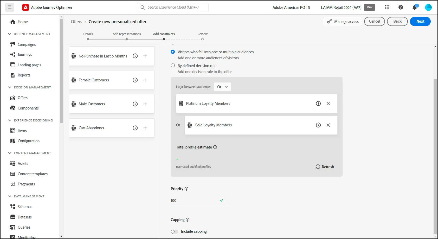Screen dimensions: 438x239
Task: Collapse Decision Management section
Action: pyautogui.click(x=10, y=87)
